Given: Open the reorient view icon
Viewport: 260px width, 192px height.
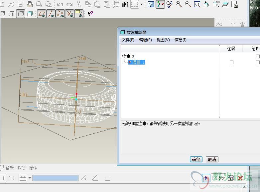Looking at the screenshot, I should (206, 4).
